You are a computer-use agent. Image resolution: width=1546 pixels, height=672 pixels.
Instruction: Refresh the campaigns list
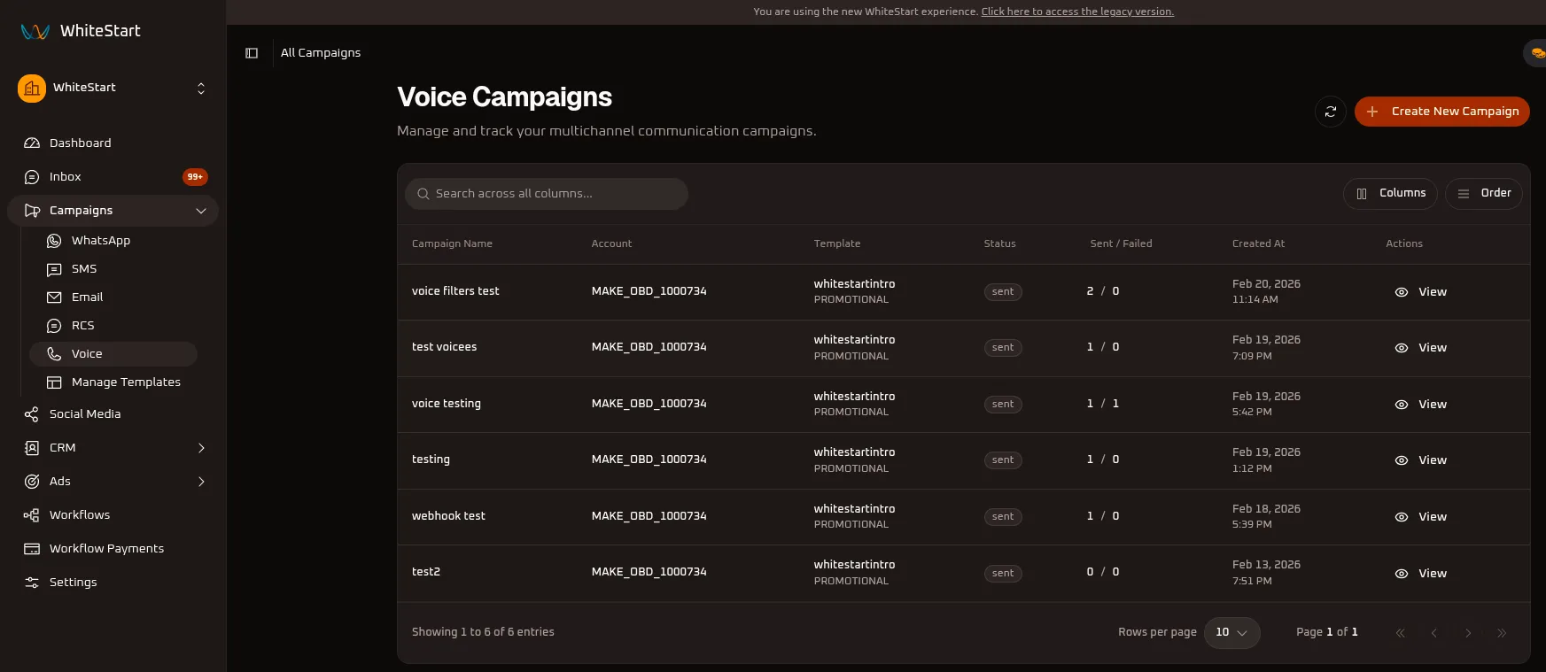pos(1331,112)
